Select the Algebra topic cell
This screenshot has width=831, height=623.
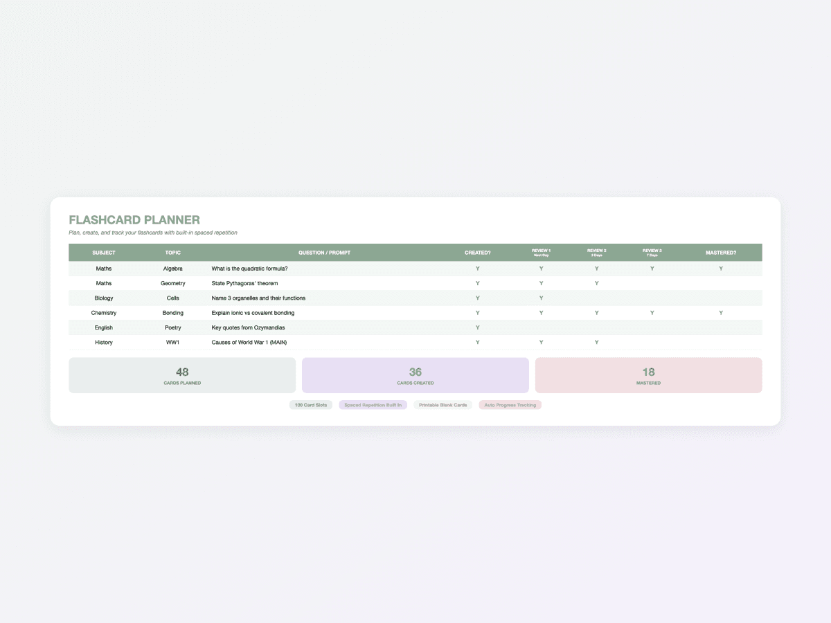point(173,269)
